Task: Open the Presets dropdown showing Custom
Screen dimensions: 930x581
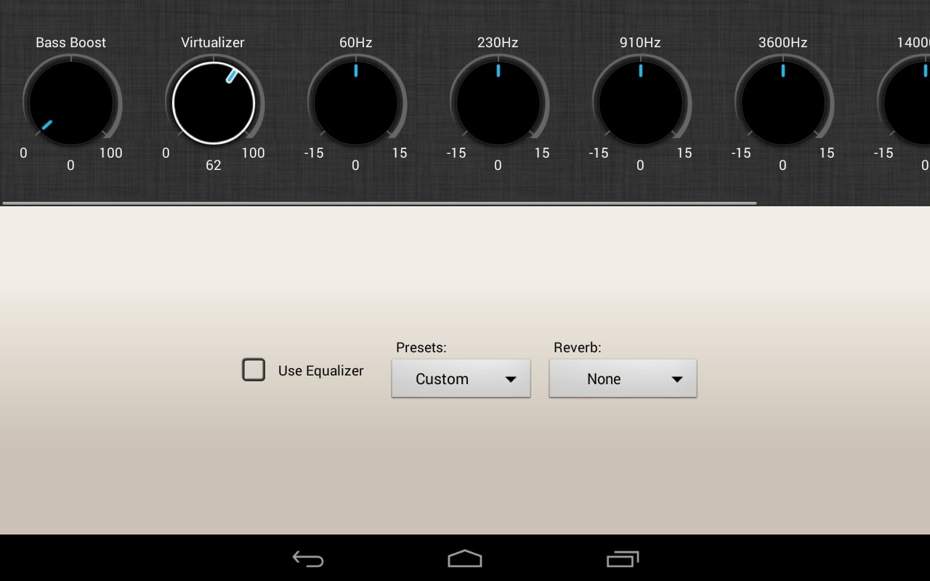Action: (461, 378)
